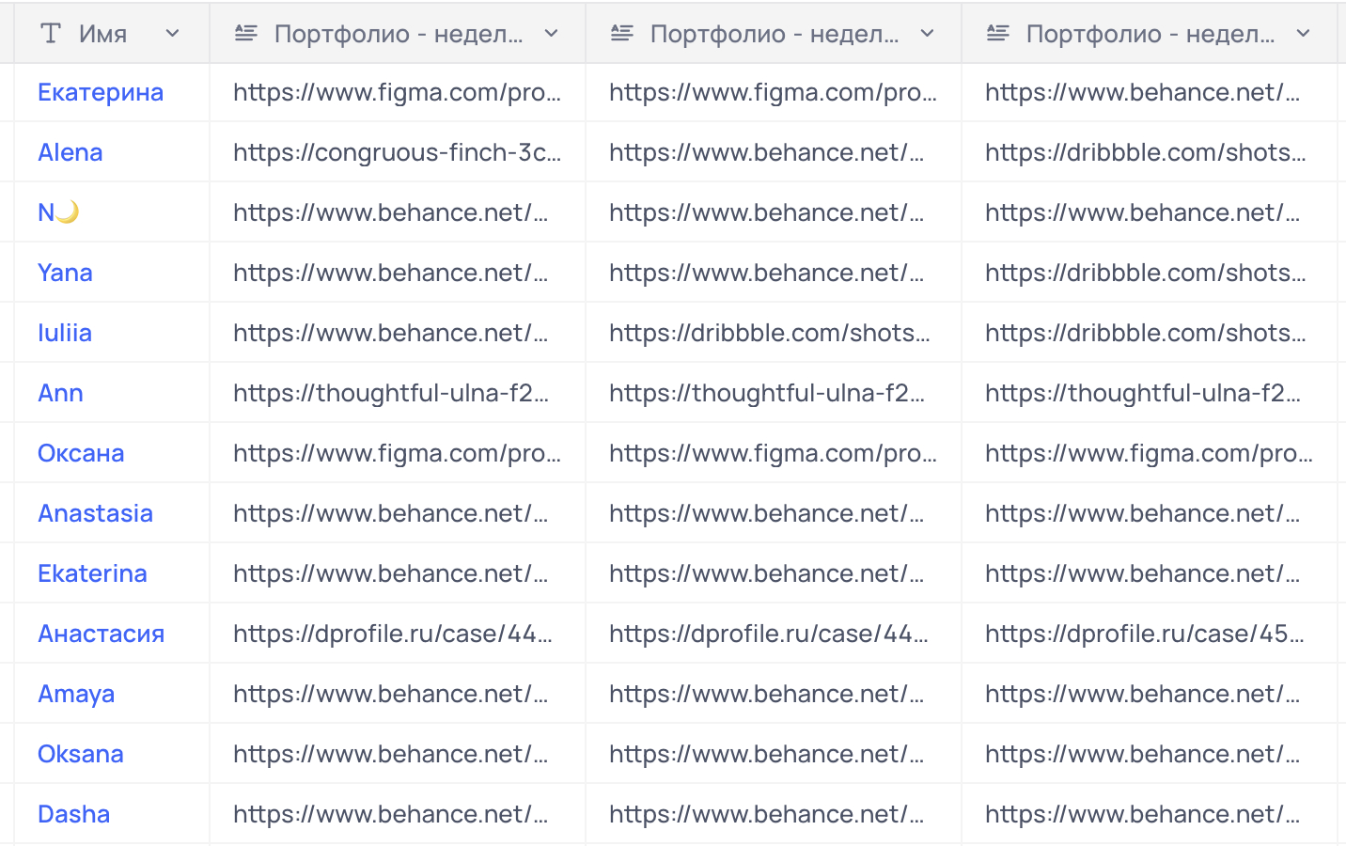Select Екатерина's figma URL in first Портфолио column
1346x846 pixels.
tap(398, 92)
